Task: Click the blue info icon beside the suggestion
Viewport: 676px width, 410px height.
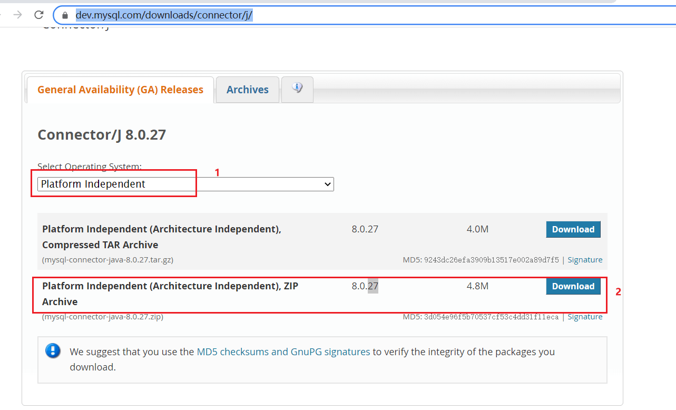Action: coord(53,351)
